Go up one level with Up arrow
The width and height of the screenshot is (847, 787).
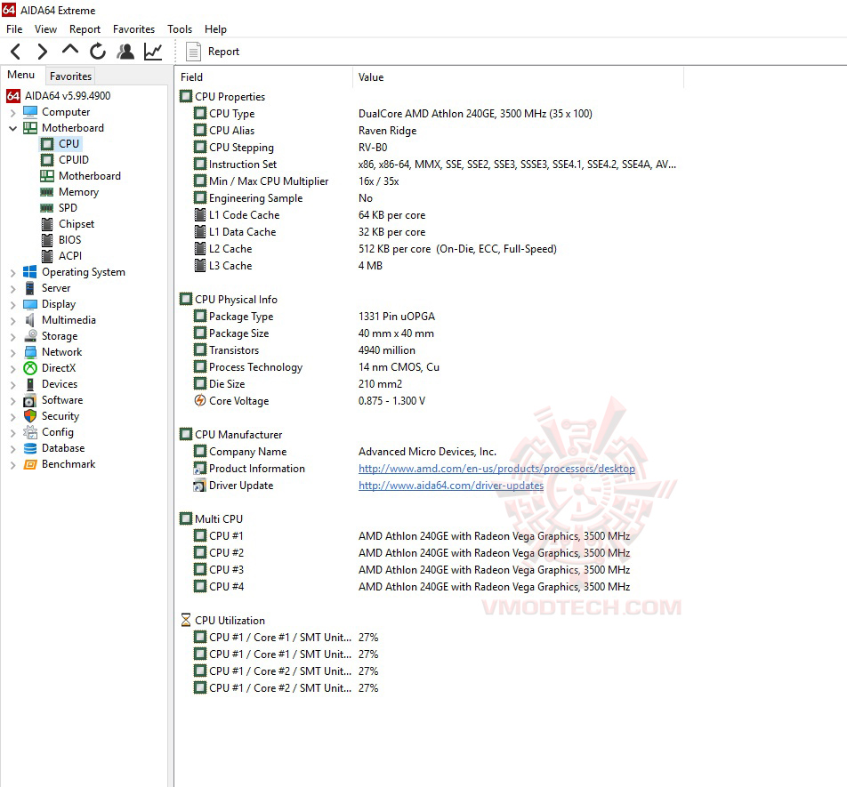[x=70, y=50]
